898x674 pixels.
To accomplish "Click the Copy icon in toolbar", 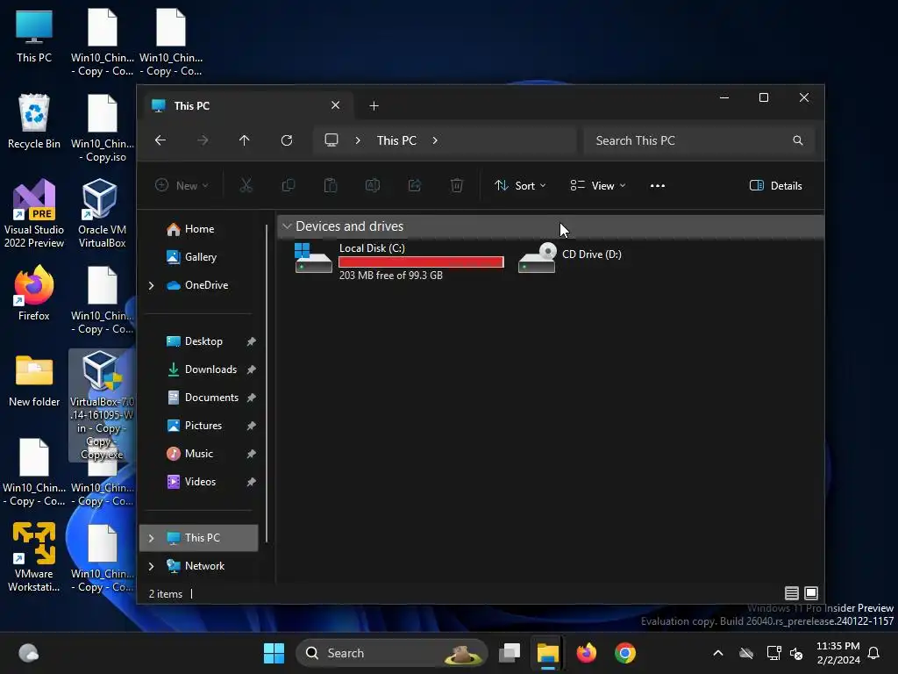I will 288,186.
